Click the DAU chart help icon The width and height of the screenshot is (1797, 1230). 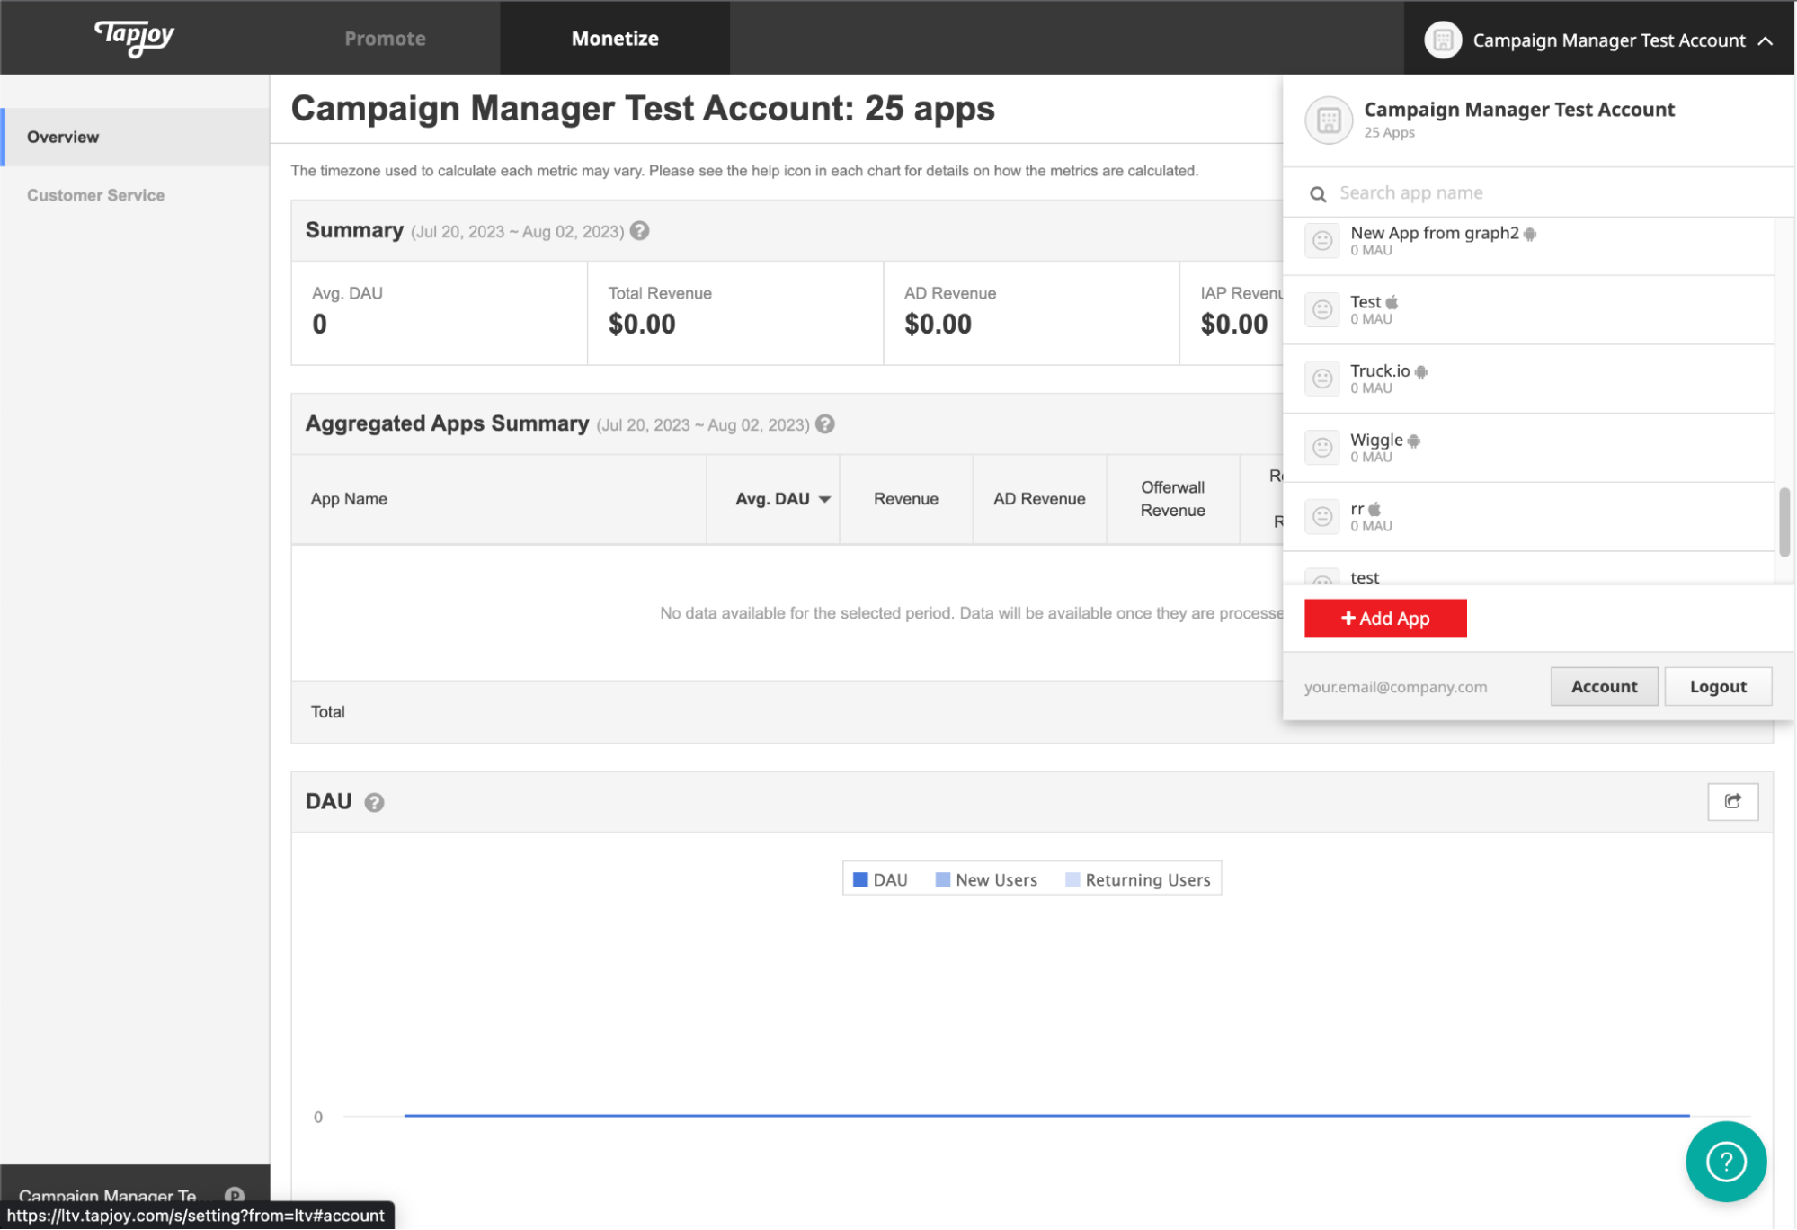click(374, 802)
